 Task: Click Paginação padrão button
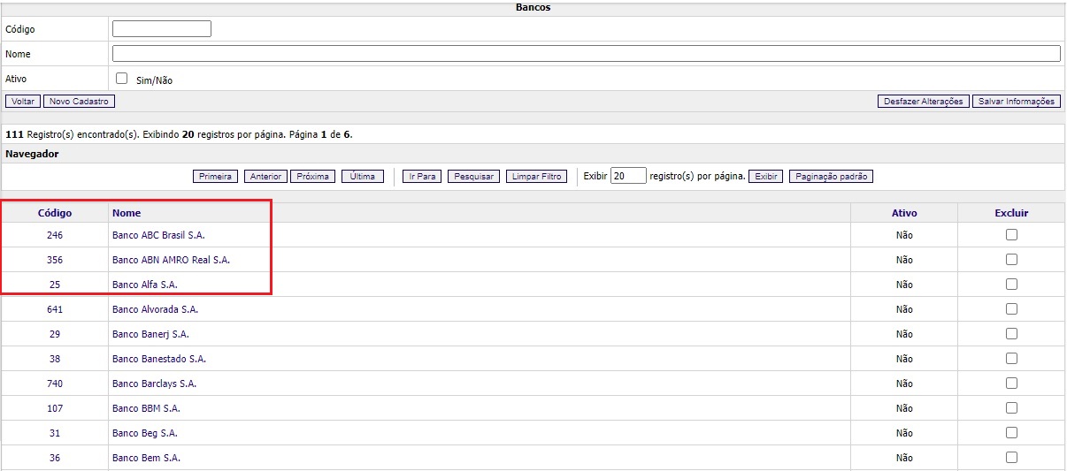coord(831,177)
